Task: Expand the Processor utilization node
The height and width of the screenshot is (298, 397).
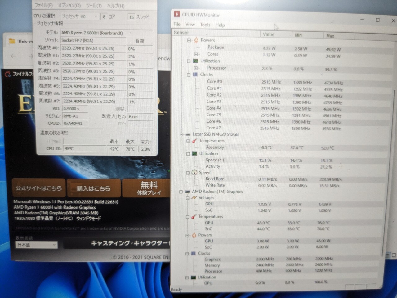Action: click(x=196, y=68)
